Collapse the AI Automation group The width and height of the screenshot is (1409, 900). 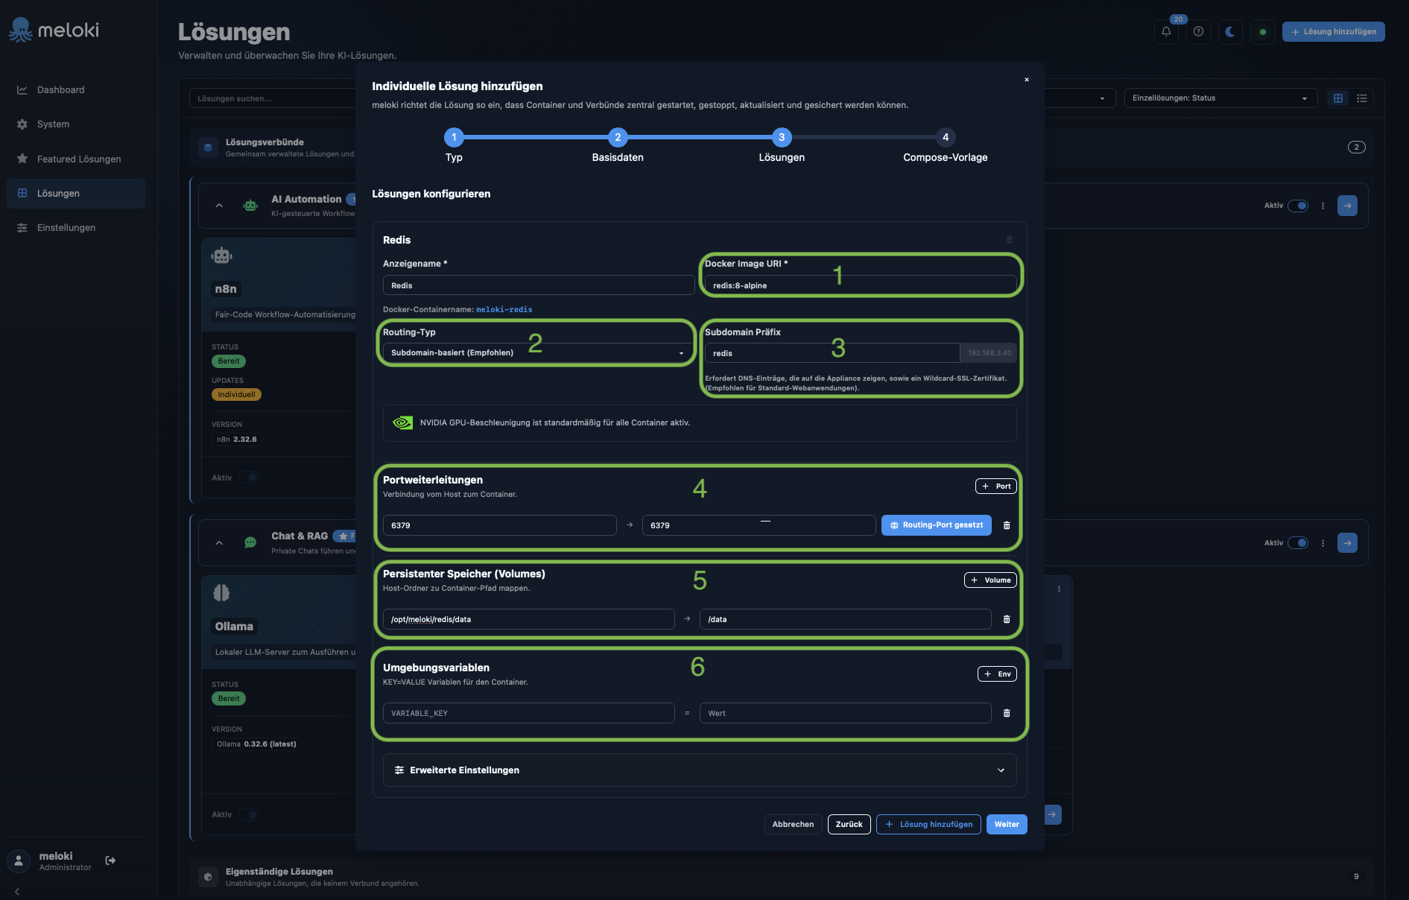pos(219,206)
